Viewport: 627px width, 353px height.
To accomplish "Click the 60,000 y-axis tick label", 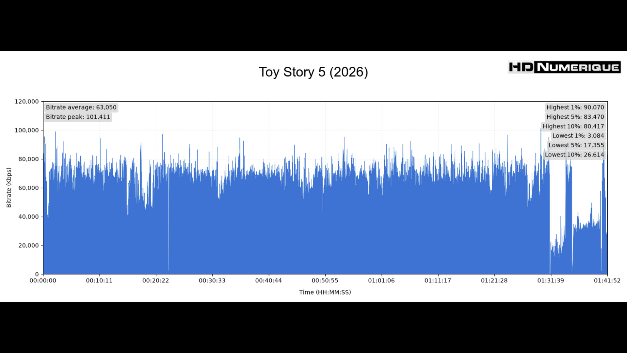I will click(x=29, y=188).
